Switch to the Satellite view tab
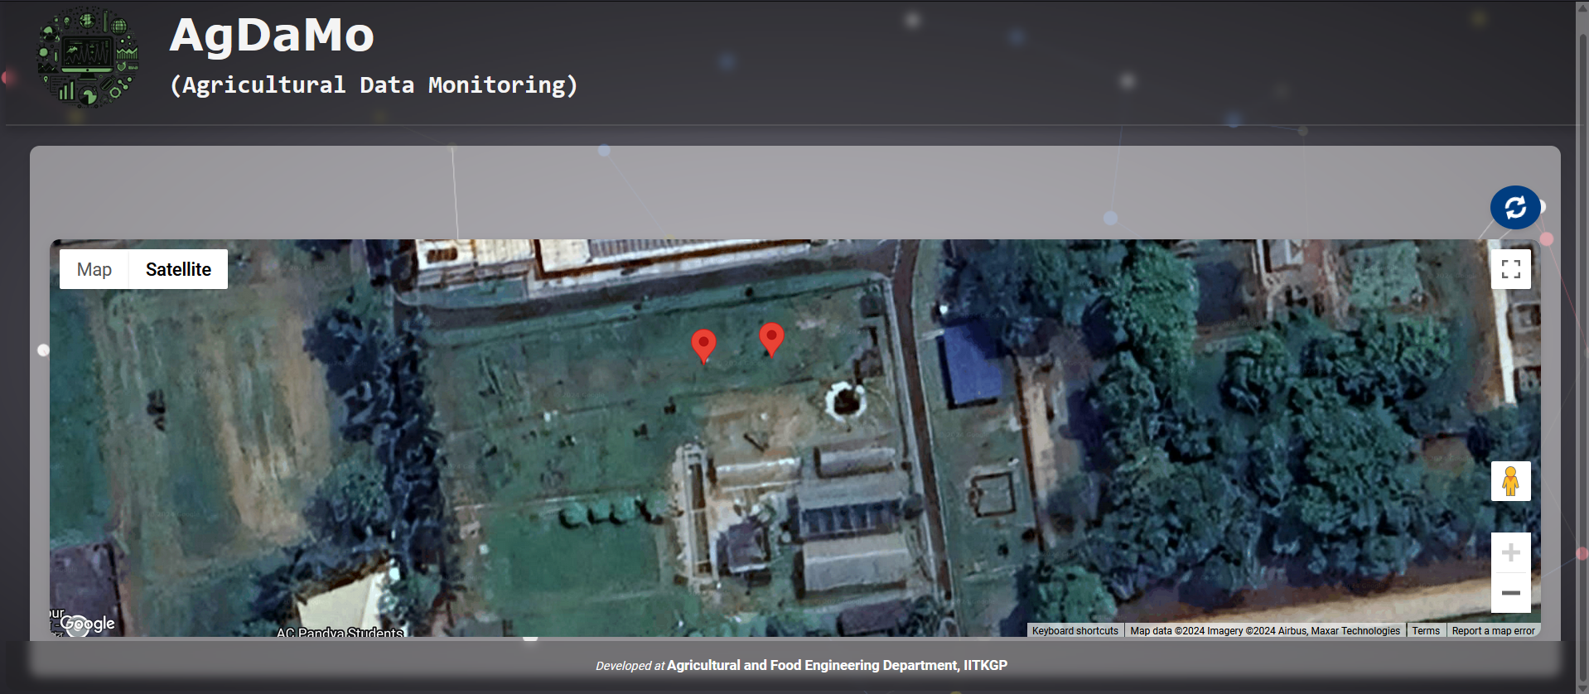The image size is (1589, 694). [x=178, y=269]
